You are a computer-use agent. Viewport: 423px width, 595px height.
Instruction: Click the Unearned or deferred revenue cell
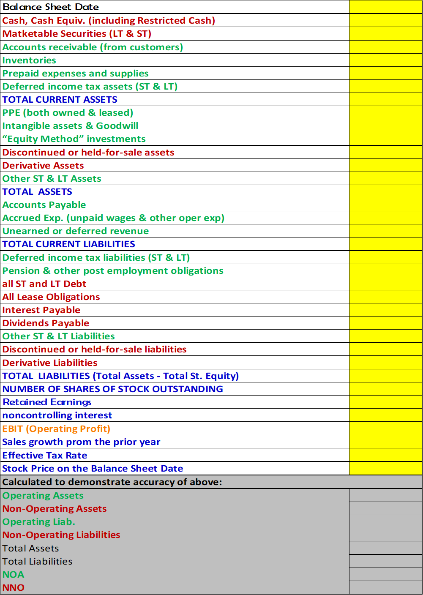click(385, 231)
